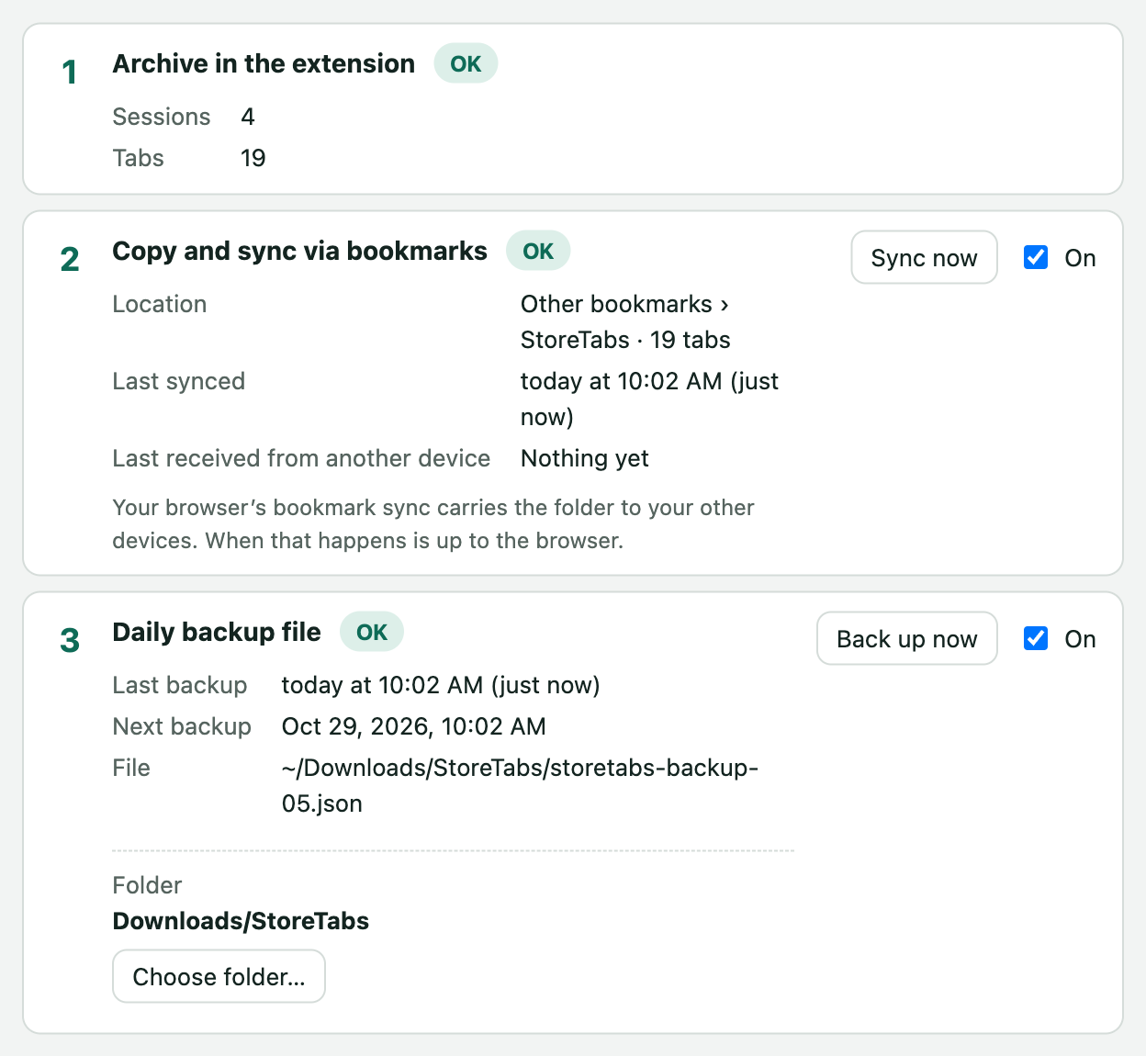The height and width of the screenshot is (1056, 1146).
Task: Click the Sessions value 4
Action: pyautogui.click(x=248, y=117)
